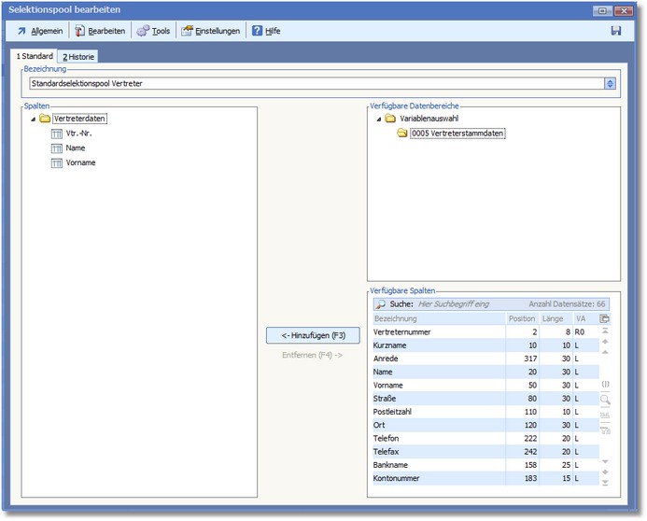Screen dimensions: 647x521
Task: Open the Einstellungen menu
Action: click(x=210, y=31)
